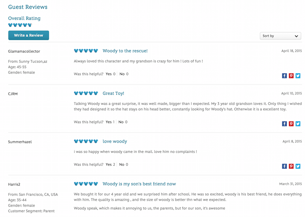
Task: Share Glamamacollector's review on Facebook
Action: pos(284,76)
